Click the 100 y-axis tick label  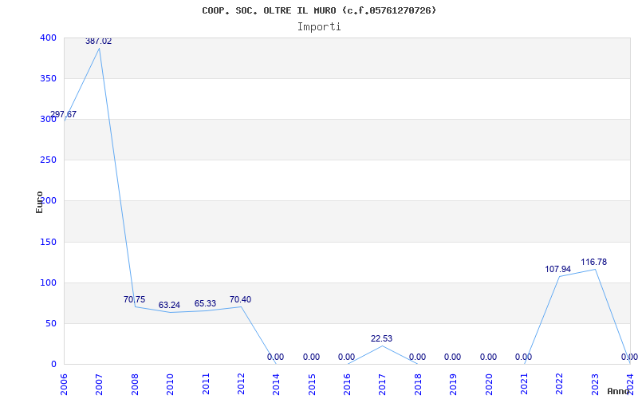(x=48, y=283)
